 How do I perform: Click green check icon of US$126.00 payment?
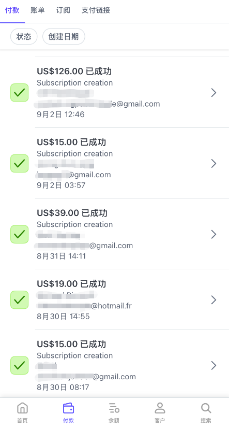[x=19, y=92]
